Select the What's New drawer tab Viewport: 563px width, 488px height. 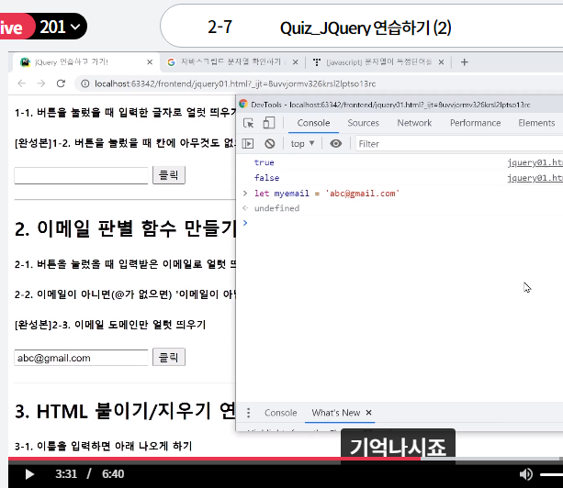pyautogui.click(x=336, y=413)
